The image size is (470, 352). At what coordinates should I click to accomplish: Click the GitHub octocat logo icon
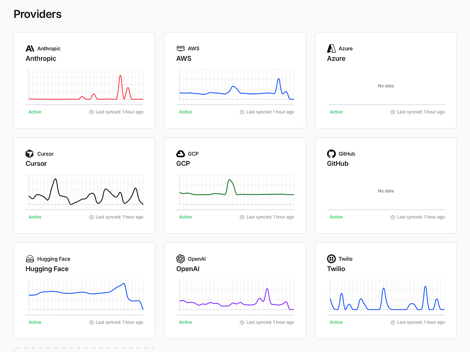click(x=331, y=153)
